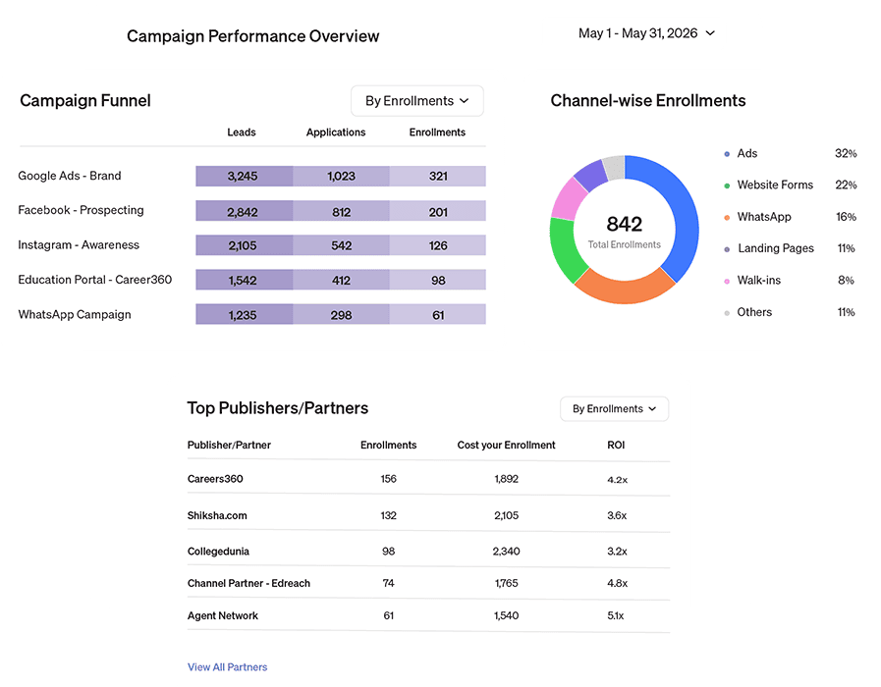Open the Top Publishers By Enrollments dropdown
This screenshot has height=687, width=881.
click(614, 408)
